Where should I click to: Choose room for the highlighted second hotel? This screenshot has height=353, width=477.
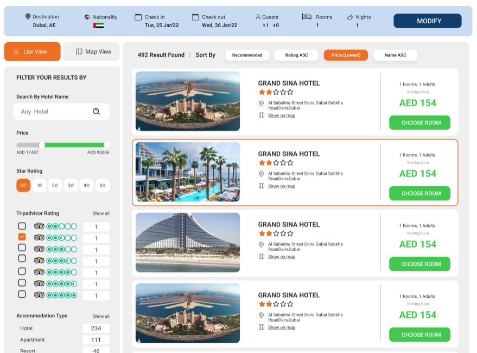(x=419, y=193)
